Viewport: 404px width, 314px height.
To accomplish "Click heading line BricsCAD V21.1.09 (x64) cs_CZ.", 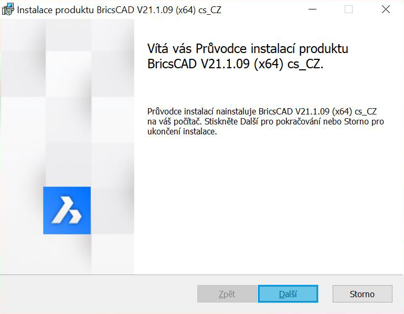I will (235, 64).
